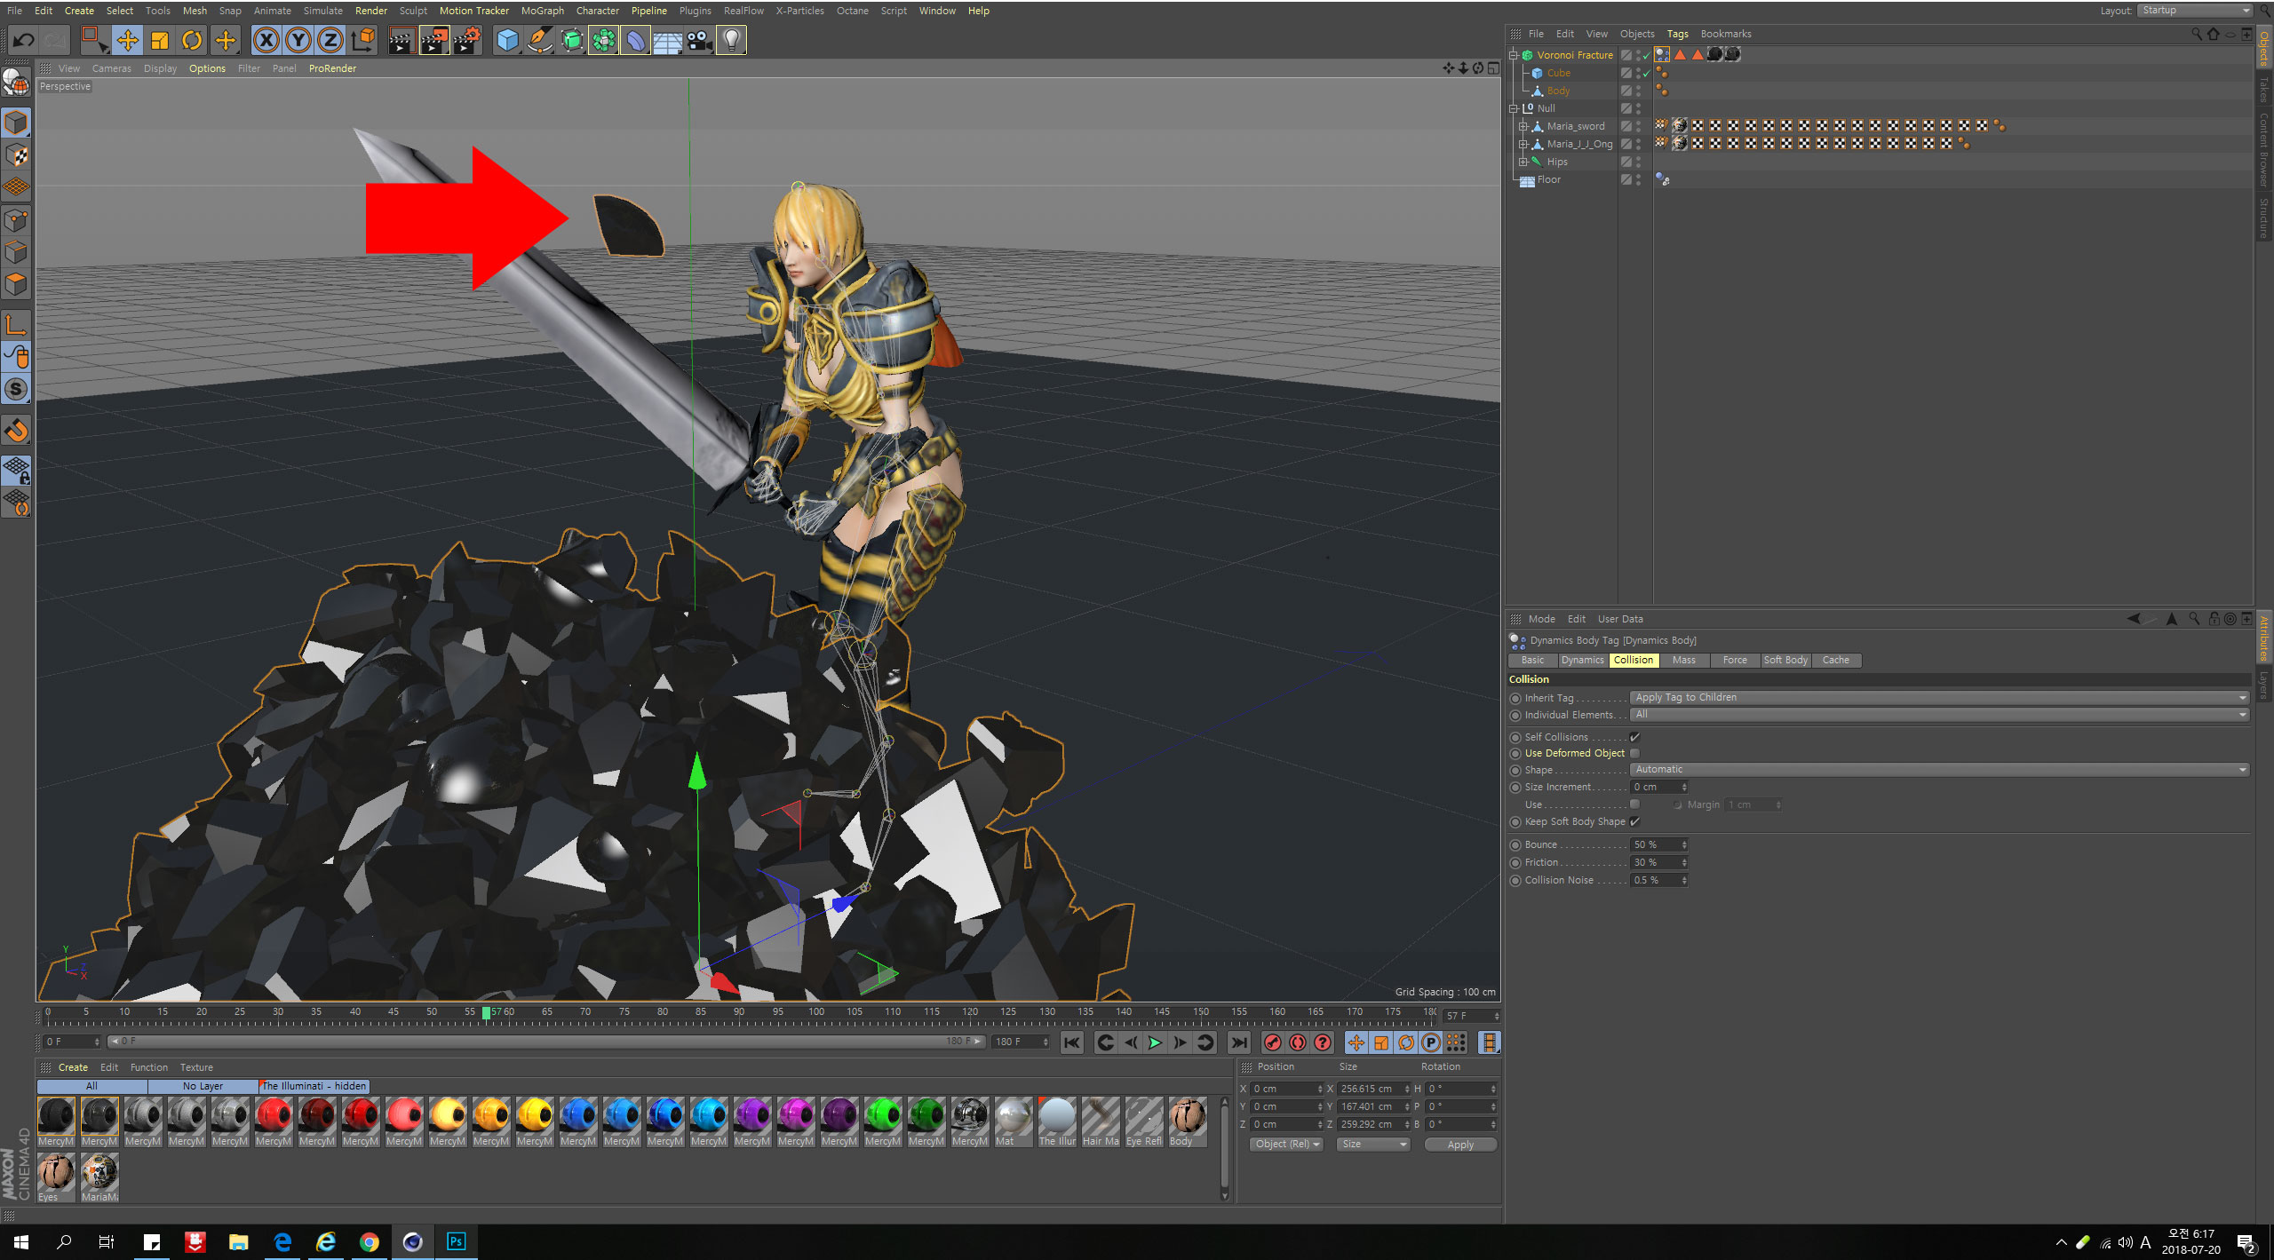Open the Size mode dropdown
Image resolution: width=2274 pixels, height=1260 pixels.
pos(1372,1144)
